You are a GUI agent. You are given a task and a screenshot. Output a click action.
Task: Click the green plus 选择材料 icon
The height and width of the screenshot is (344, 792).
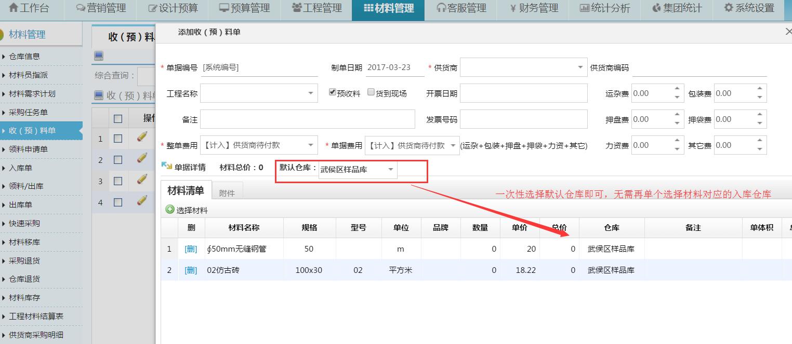pos(170,210)
